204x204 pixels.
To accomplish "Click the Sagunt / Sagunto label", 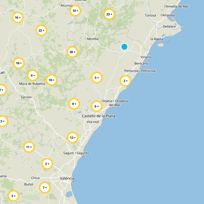I will click(x=76, y=153).
